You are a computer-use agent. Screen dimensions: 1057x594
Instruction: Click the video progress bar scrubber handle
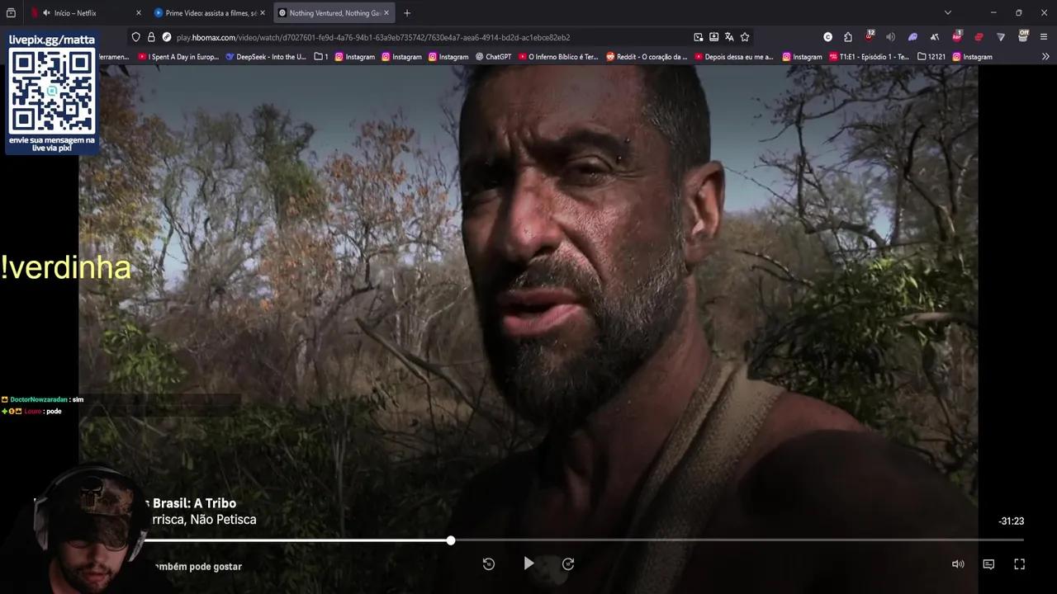(451, 540)
